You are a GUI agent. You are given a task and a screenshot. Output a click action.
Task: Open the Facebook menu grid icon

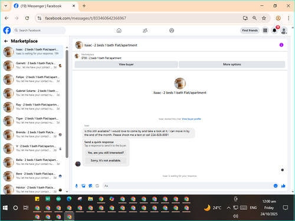[265, 31]
